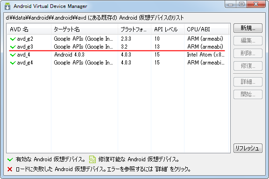This screenshot has width=269, height=179.
Task: Sort by ターゲット名 column header
Action: [85, 29]
